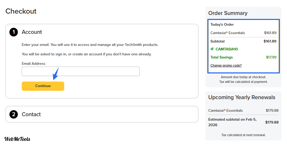This screenshot has height=144, width=287.
Task: Click the Account section heading
Action: (x=32, y=32)
